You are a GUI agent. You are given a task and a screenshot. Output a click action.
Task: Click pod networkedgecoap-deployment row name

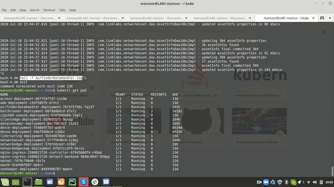click(x=42, y=149)
